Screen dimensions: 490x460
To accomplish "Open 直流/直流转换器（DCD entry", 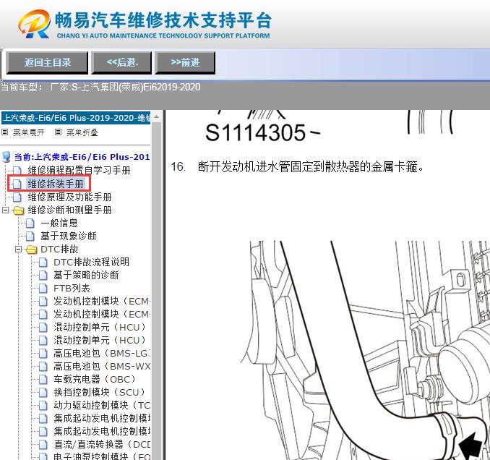I will point(102,444).
